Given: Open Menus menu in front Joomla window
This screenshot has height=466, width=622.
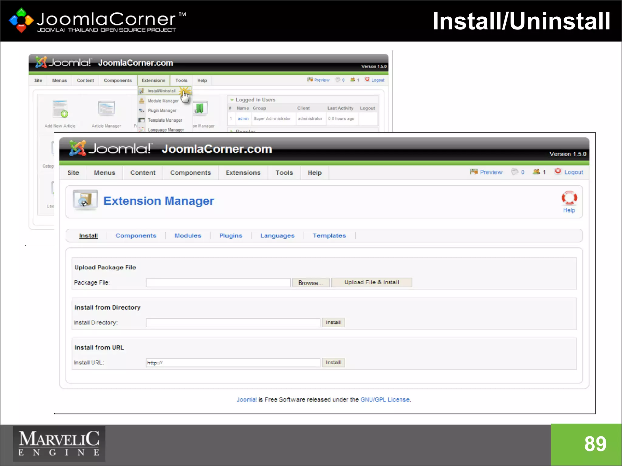Looking at the screenshot, I should click(x=104, y=173).
